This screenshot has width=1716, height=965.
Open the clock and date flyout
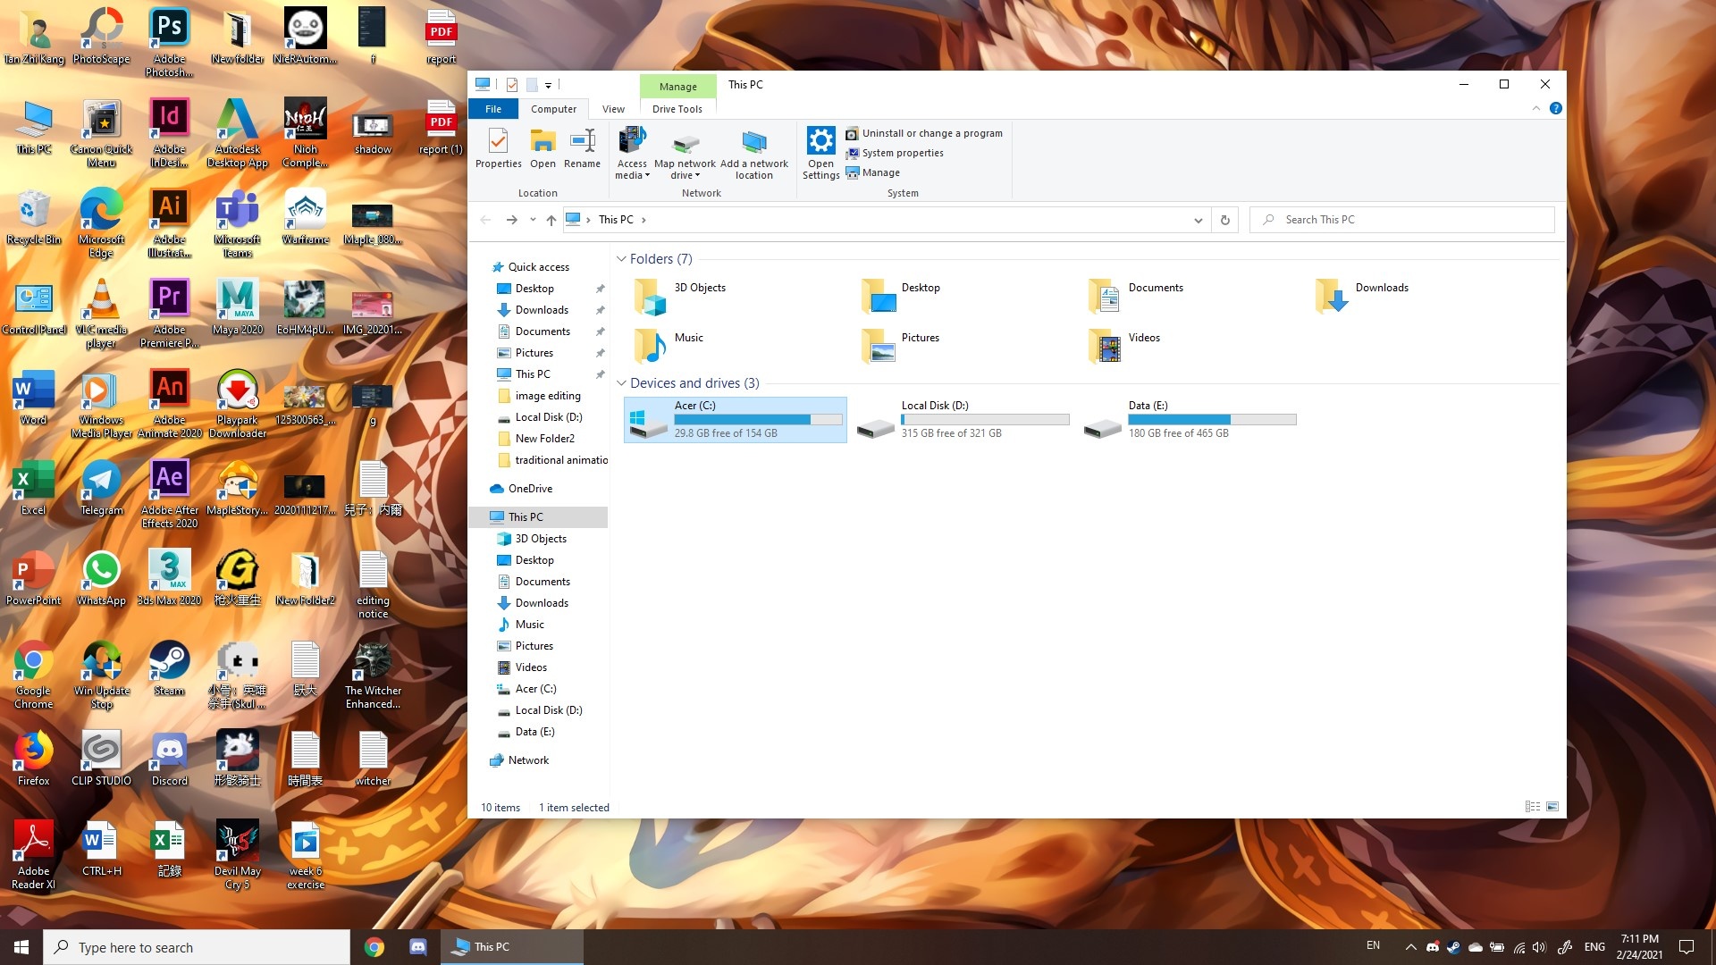[1639, 947]
